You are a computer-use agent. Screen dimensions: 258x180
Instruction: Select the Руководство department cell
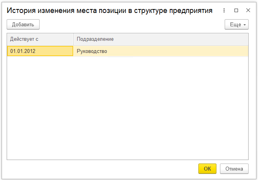[x=92, y=51]
